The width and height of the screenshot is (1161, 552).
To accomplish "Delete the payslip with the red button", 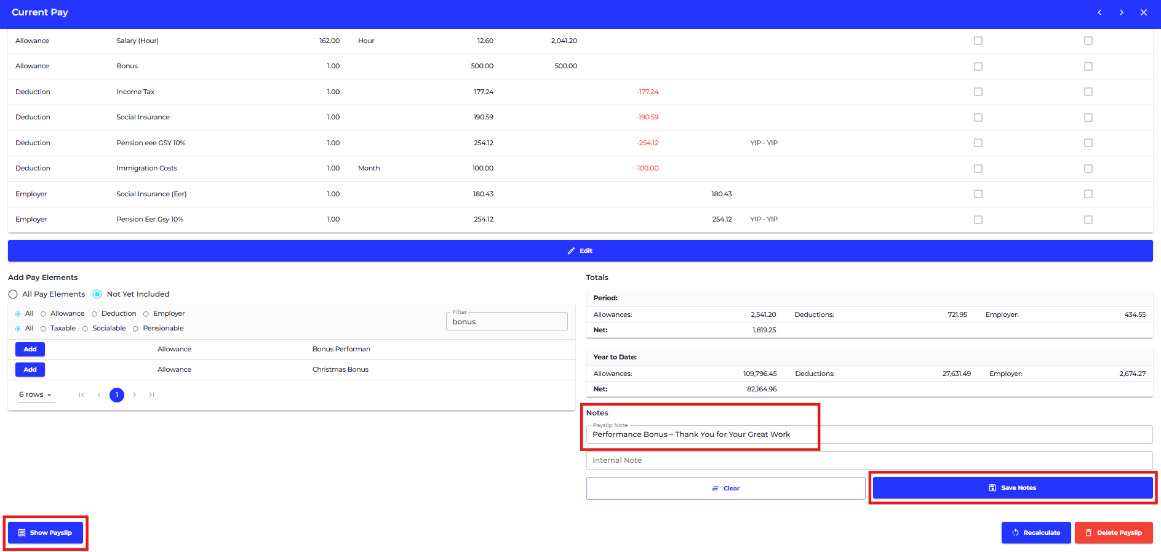I will click(1114, 533).
